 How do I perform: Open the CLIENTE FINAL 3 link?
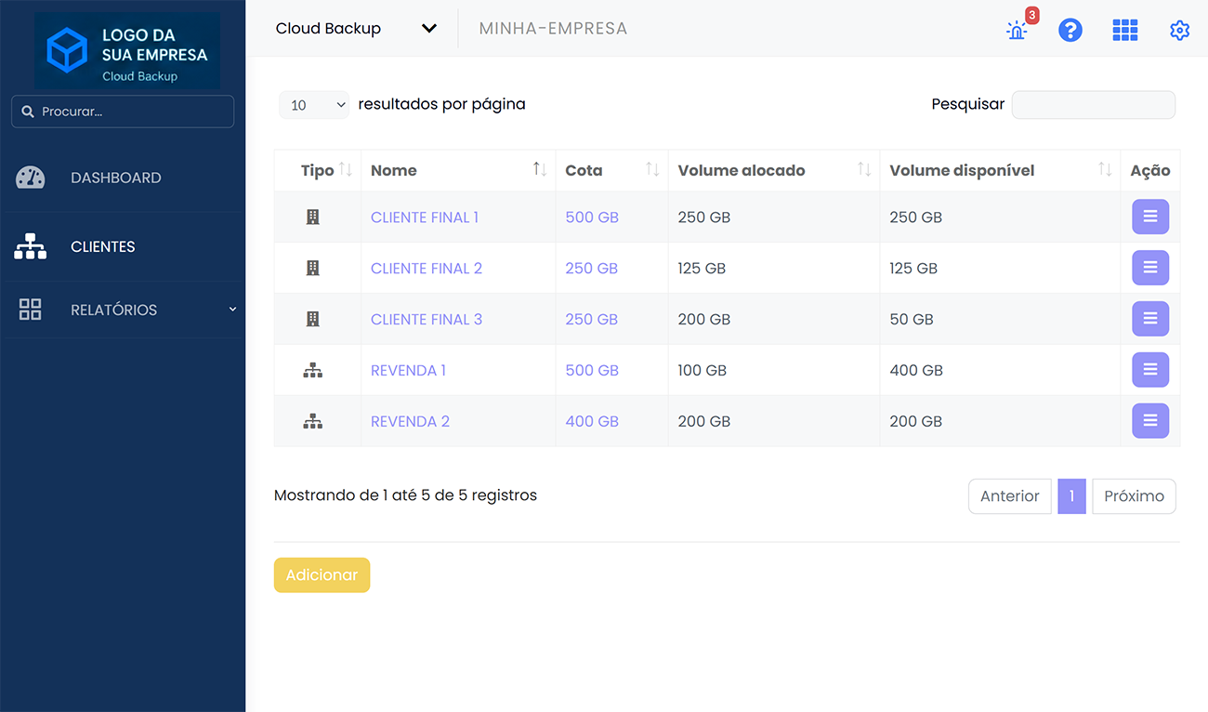pos(427,320)
